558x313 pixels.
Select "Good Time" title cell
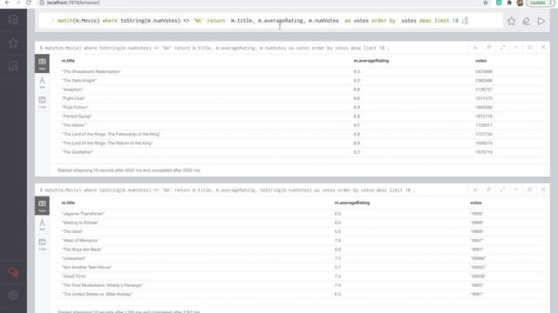74,276
